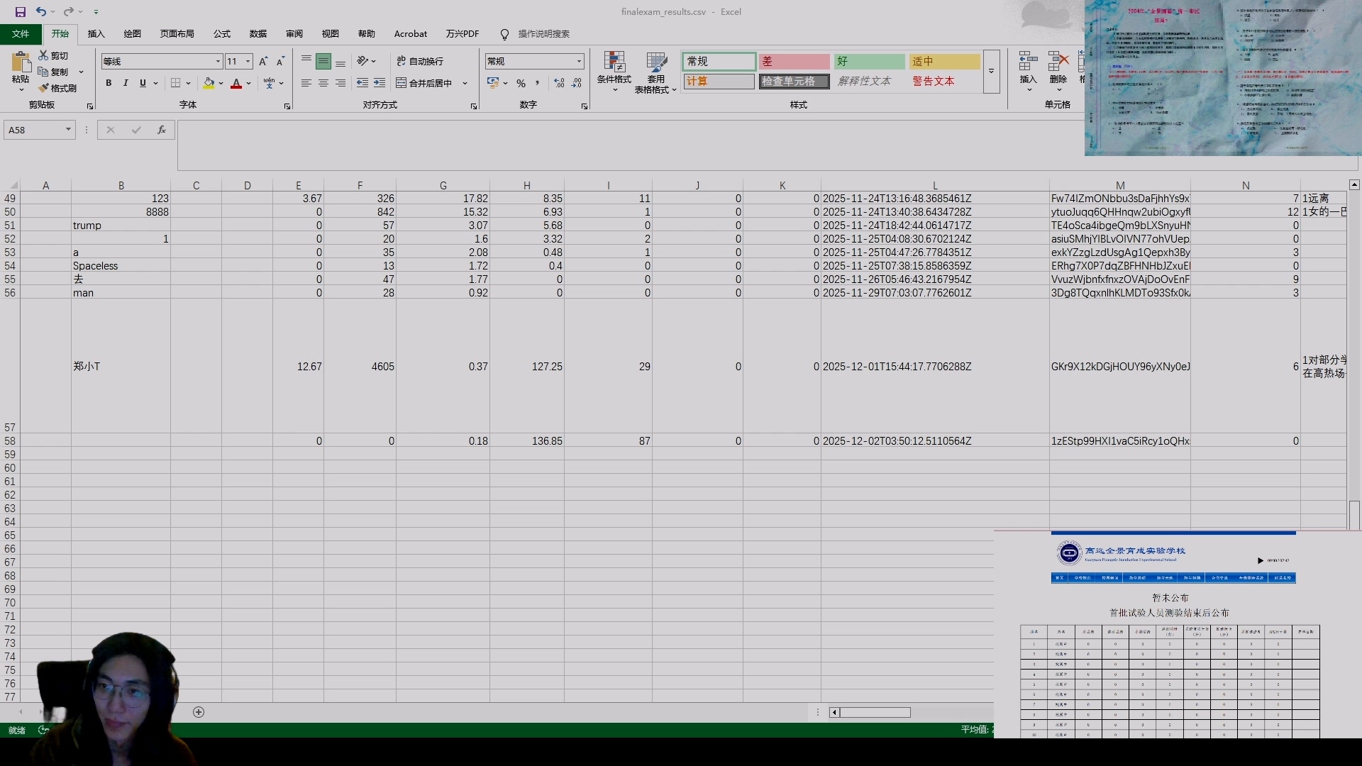Click the insert function fx icon
The width and height of the screenshot is (1362, 766).
coord(162,130)
